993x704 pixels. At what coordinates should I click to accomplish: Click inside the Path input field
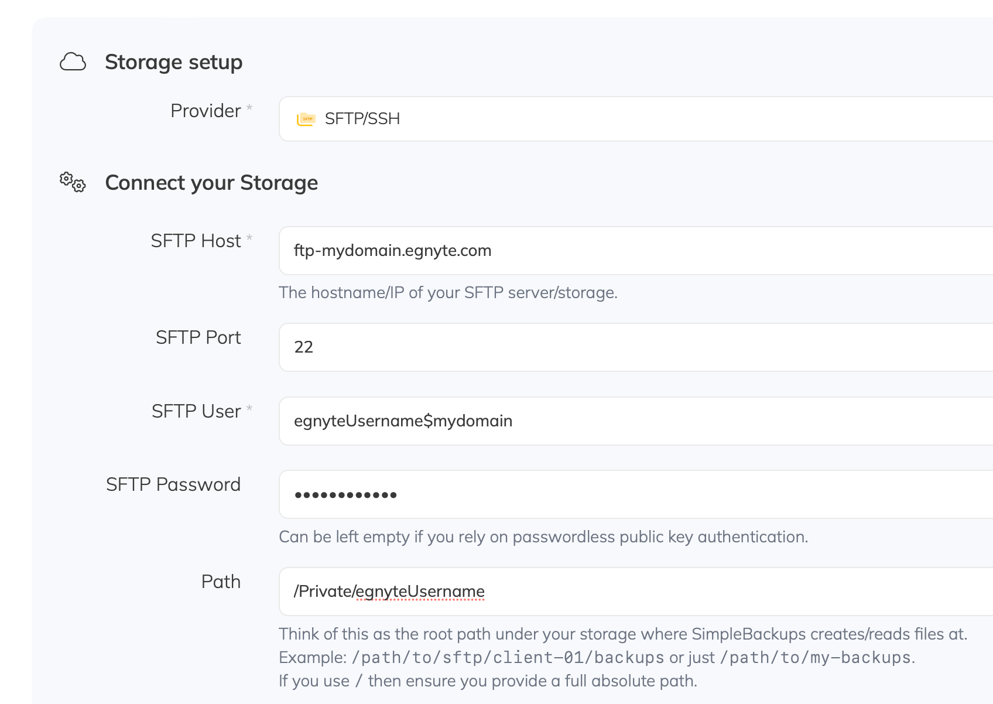tap(585, 591)
